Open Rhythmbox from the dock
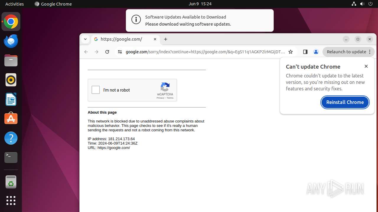Image resolution: width=378 pixels, height=212 pixels. point(11,80)
